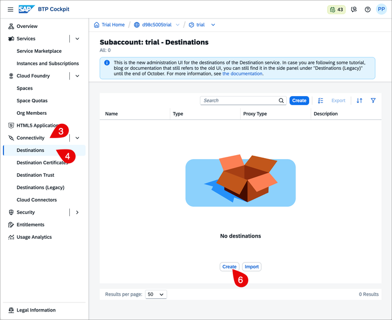Go to Trial Home breadcrumb link

point(113,25)
